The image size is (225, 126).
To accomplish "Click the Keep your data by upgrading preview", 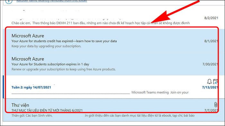I will coord(46,46).
